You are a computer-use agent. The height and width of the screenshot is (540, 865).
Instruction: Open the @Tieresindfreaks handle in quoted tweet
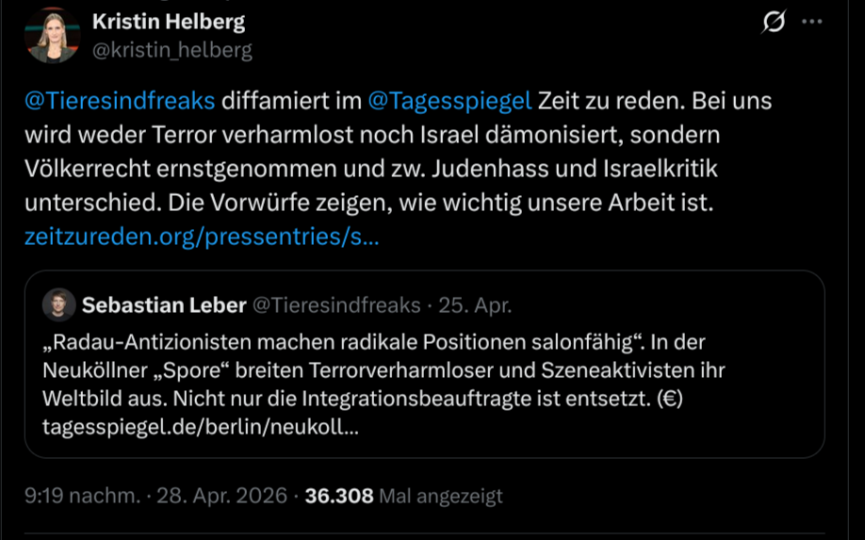(x=336, y=305)
